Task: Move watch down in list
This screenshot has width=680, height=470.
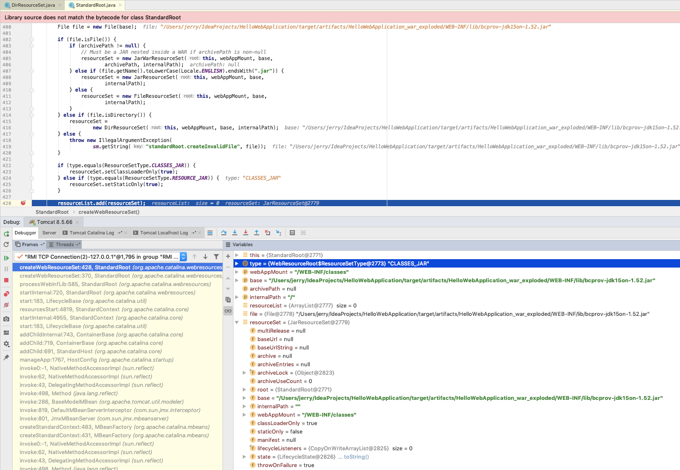Action: [x=228, y=289]
